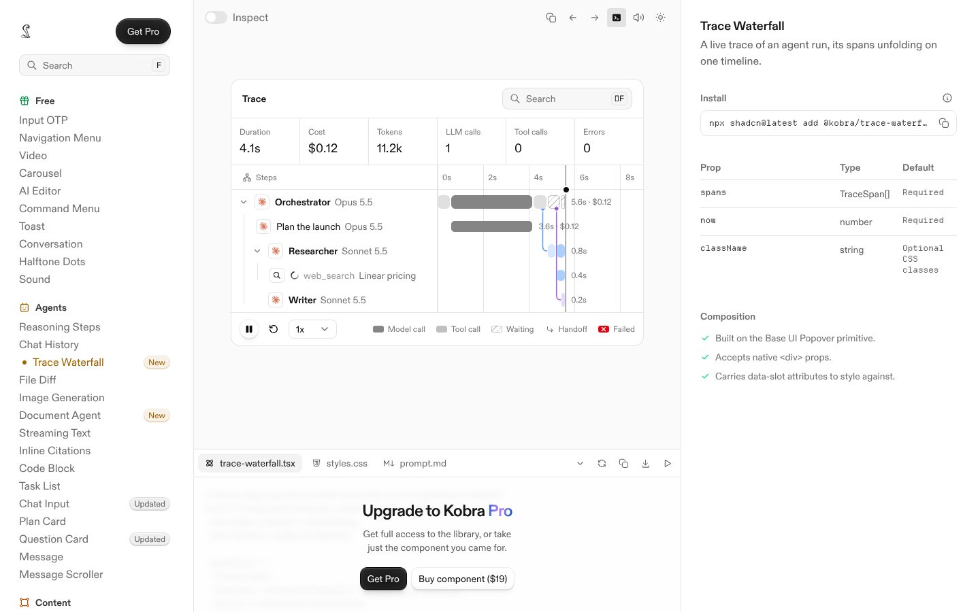The width and height of the screenshot is (980, 612).
Task: Copy the npx install command
Action: coord(944,123)
